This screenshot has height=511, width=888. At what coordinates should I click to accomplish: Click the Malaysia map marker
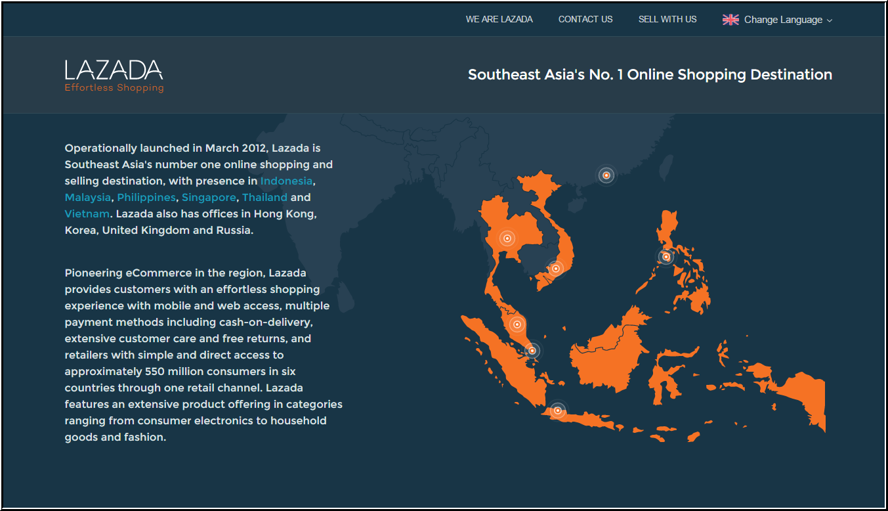(517, 324)
